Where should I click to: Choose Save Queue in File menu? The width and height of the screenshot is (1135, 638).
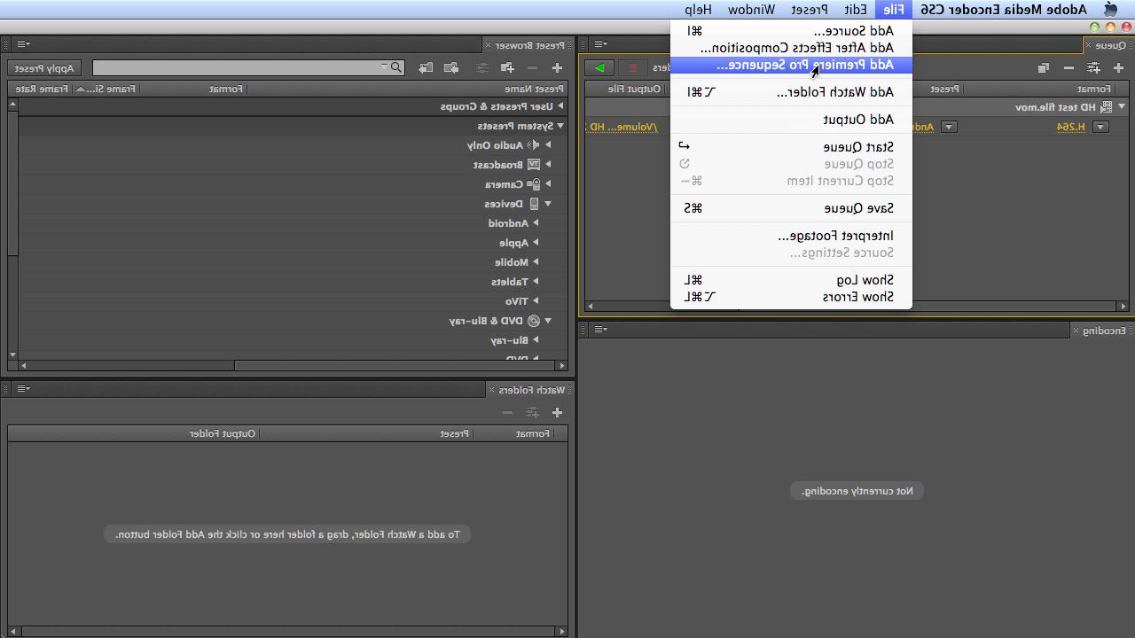pos(791,208)
